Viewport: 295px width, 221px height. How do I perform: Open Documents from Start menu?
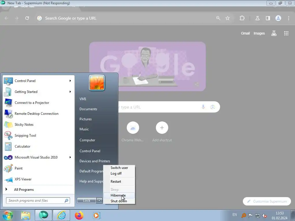point(88,109)
